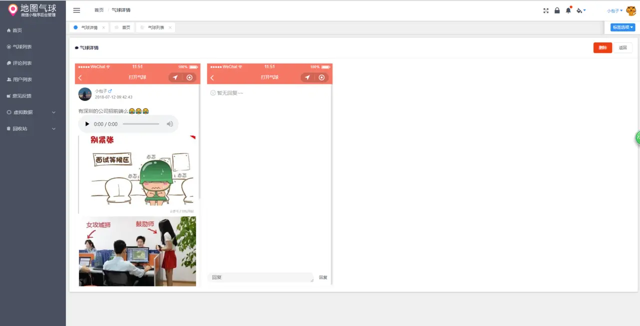
Task: Play the audio clip
Action: 87,124
